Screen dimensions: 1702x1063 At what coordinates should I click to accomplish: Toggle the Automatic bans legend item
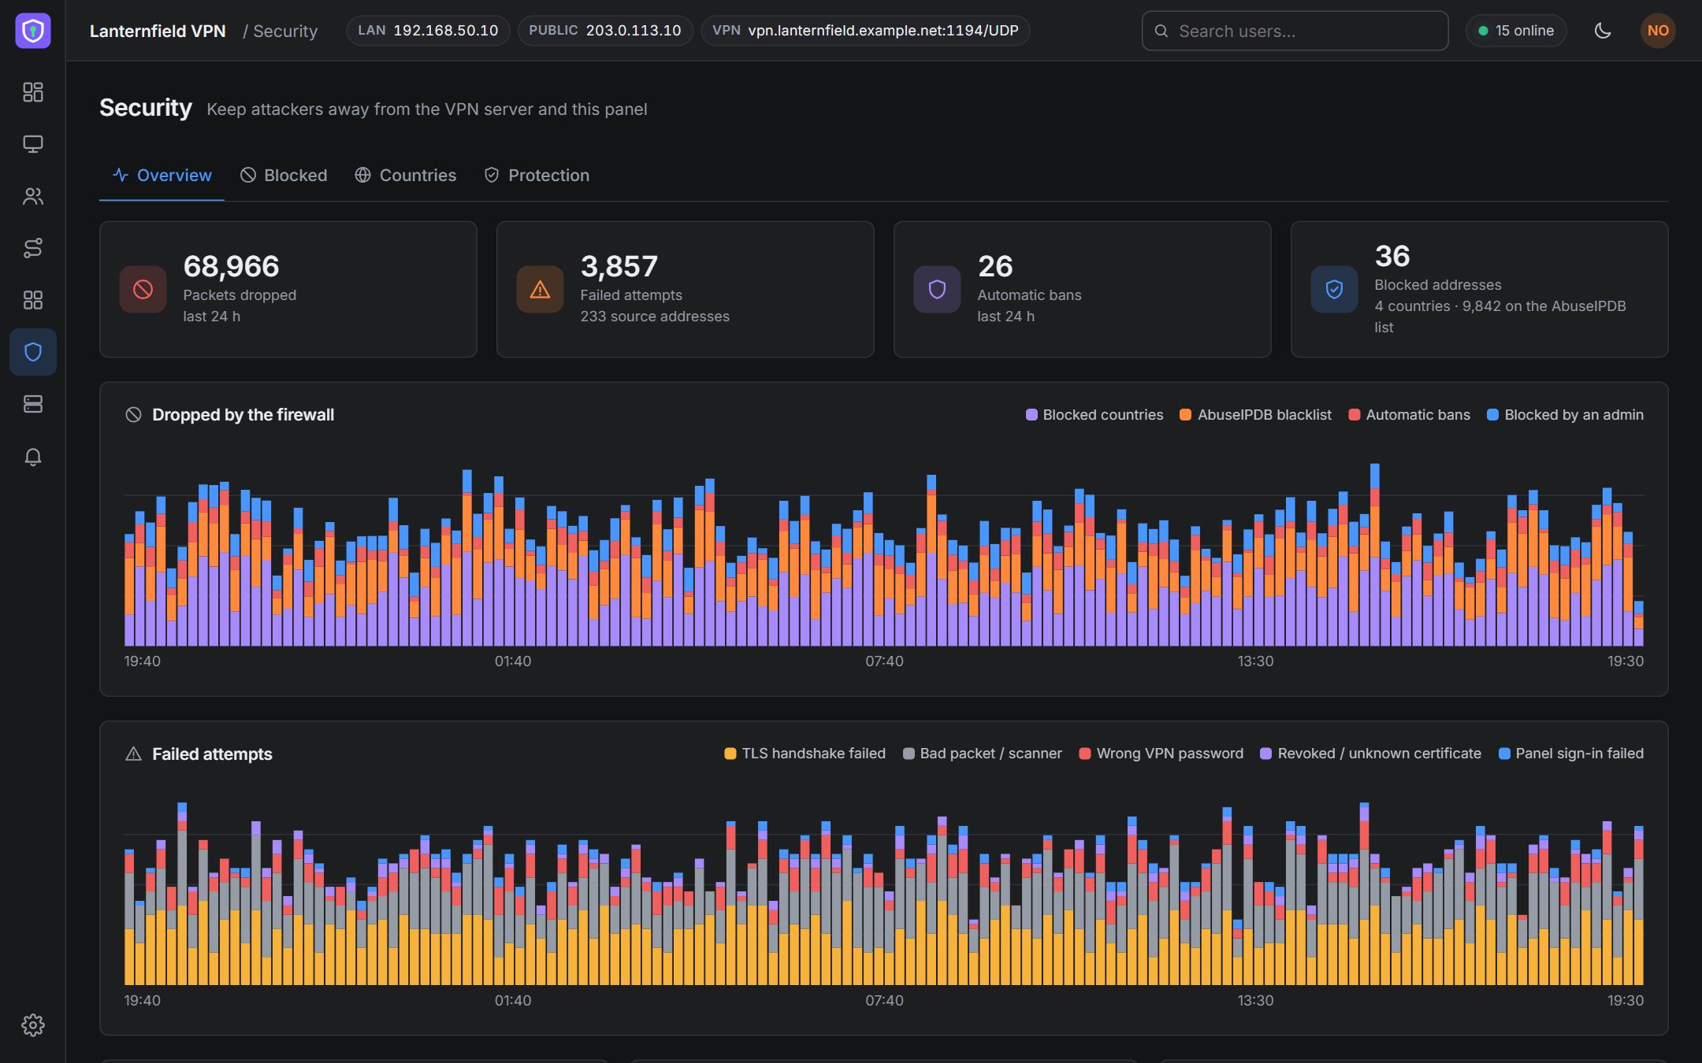click(x=1410, y=415)
